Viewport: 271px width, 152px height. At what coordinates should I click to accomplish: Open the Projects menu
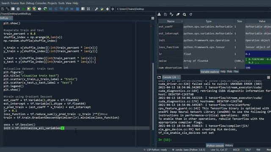pos(52,3)
